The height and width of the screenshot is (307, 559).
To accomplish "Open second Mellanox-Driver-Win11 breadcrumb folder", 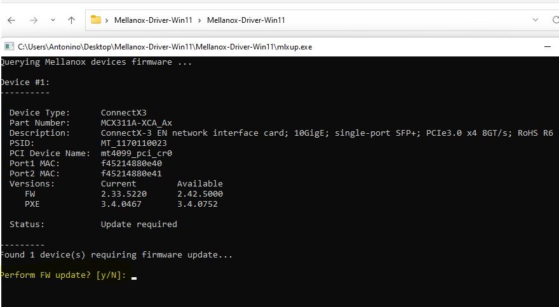I will click(x=246, y=20).
